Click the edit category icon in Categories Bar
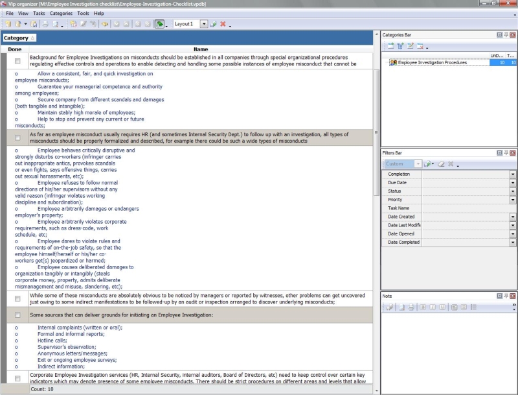Viewport: 518px width, 395px height. click(410, 46)
